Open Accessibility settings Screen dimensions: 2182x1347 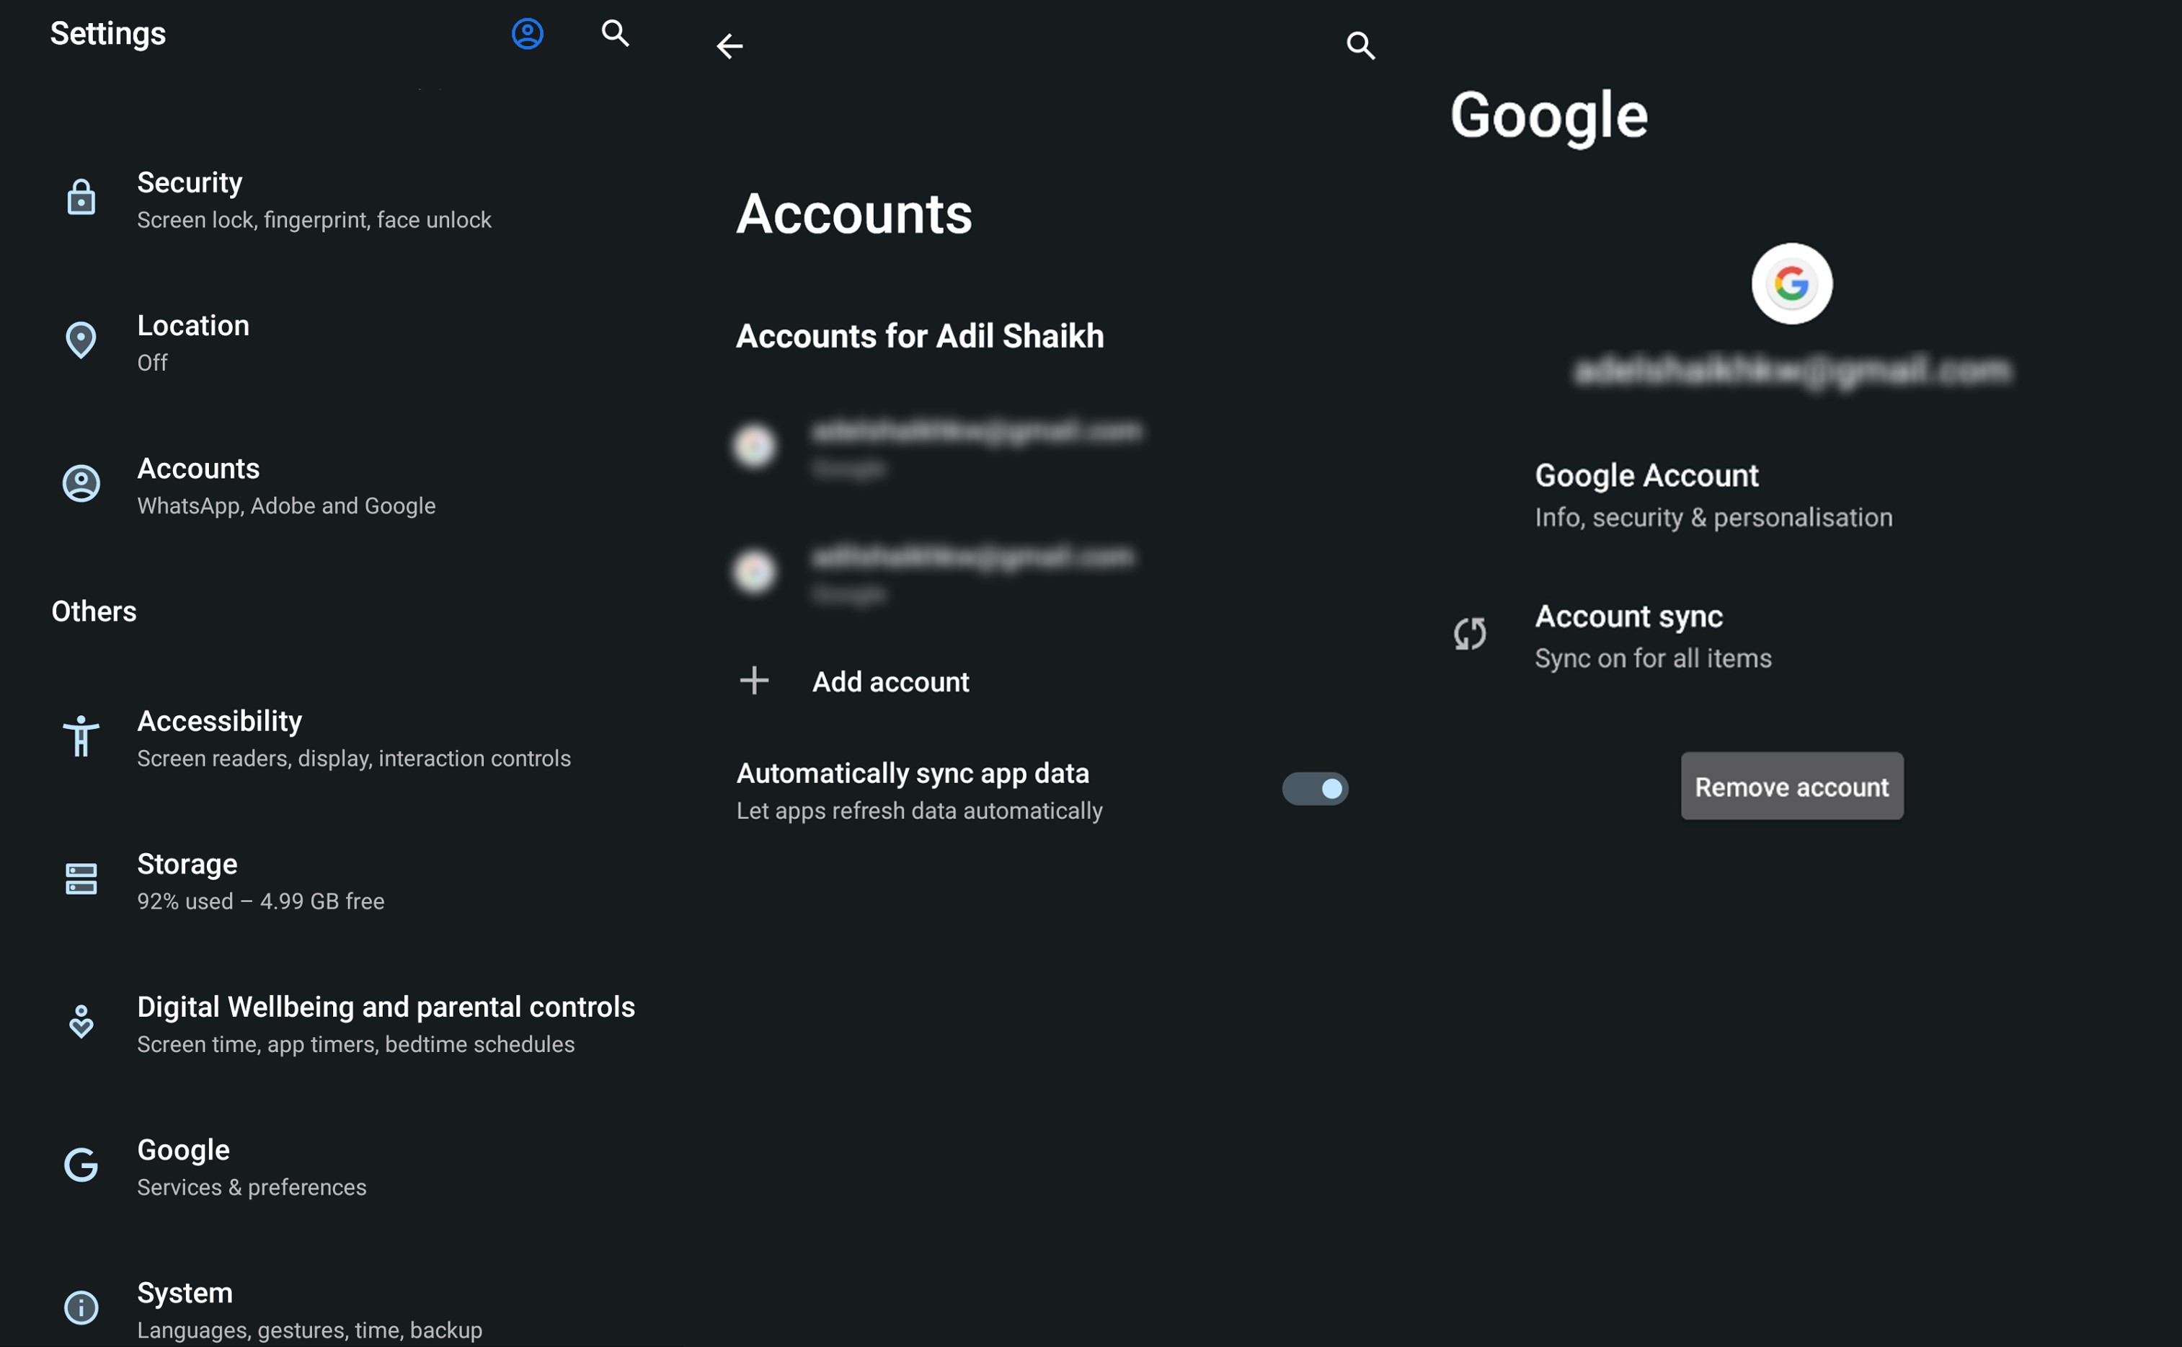click(x=343, y=738)
